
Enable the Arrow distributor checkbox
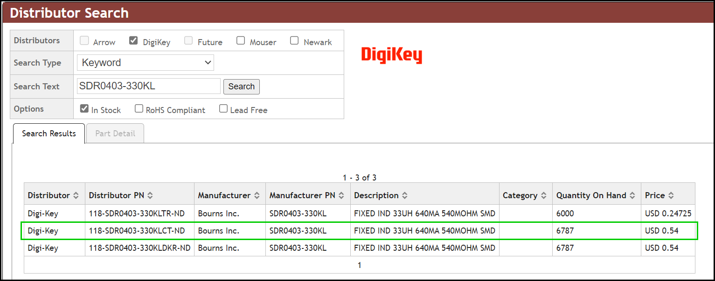tap(84, 40)
